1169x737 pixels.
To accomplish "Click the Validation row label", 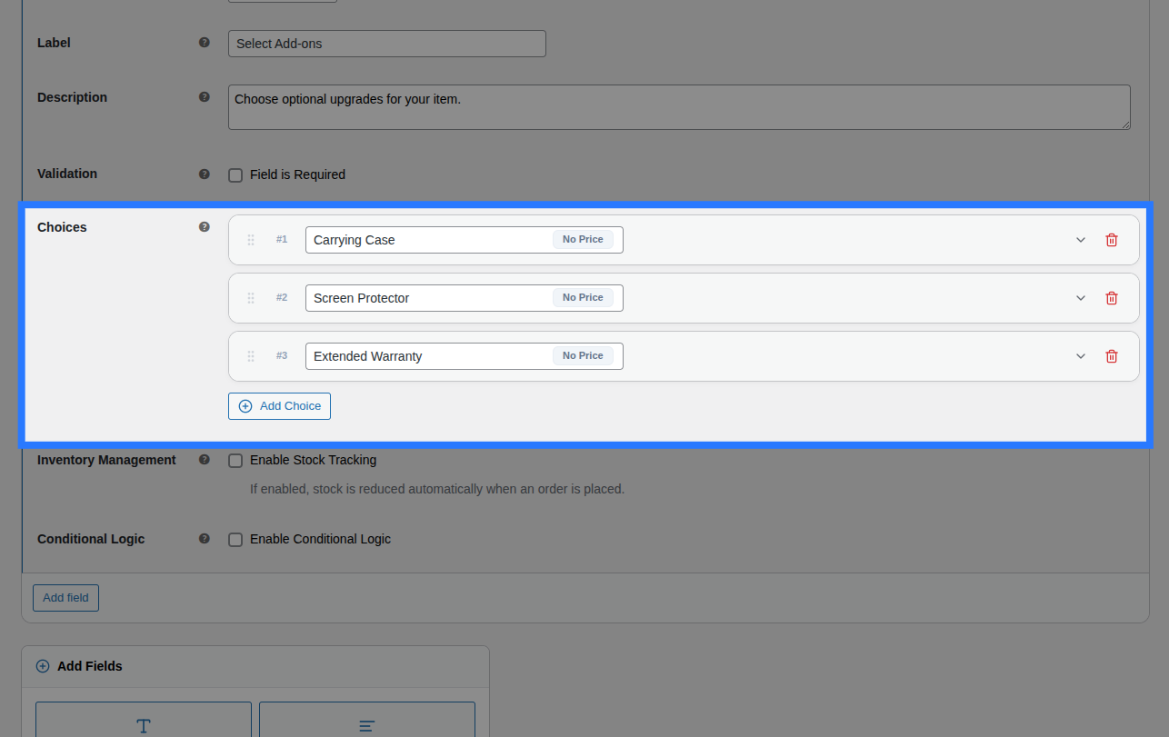I will pos(67,174).
